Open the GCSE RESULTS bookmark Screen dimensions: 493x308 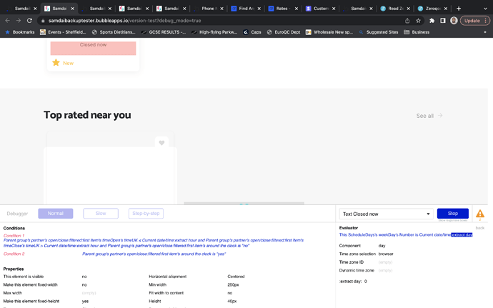click(164, 32)
